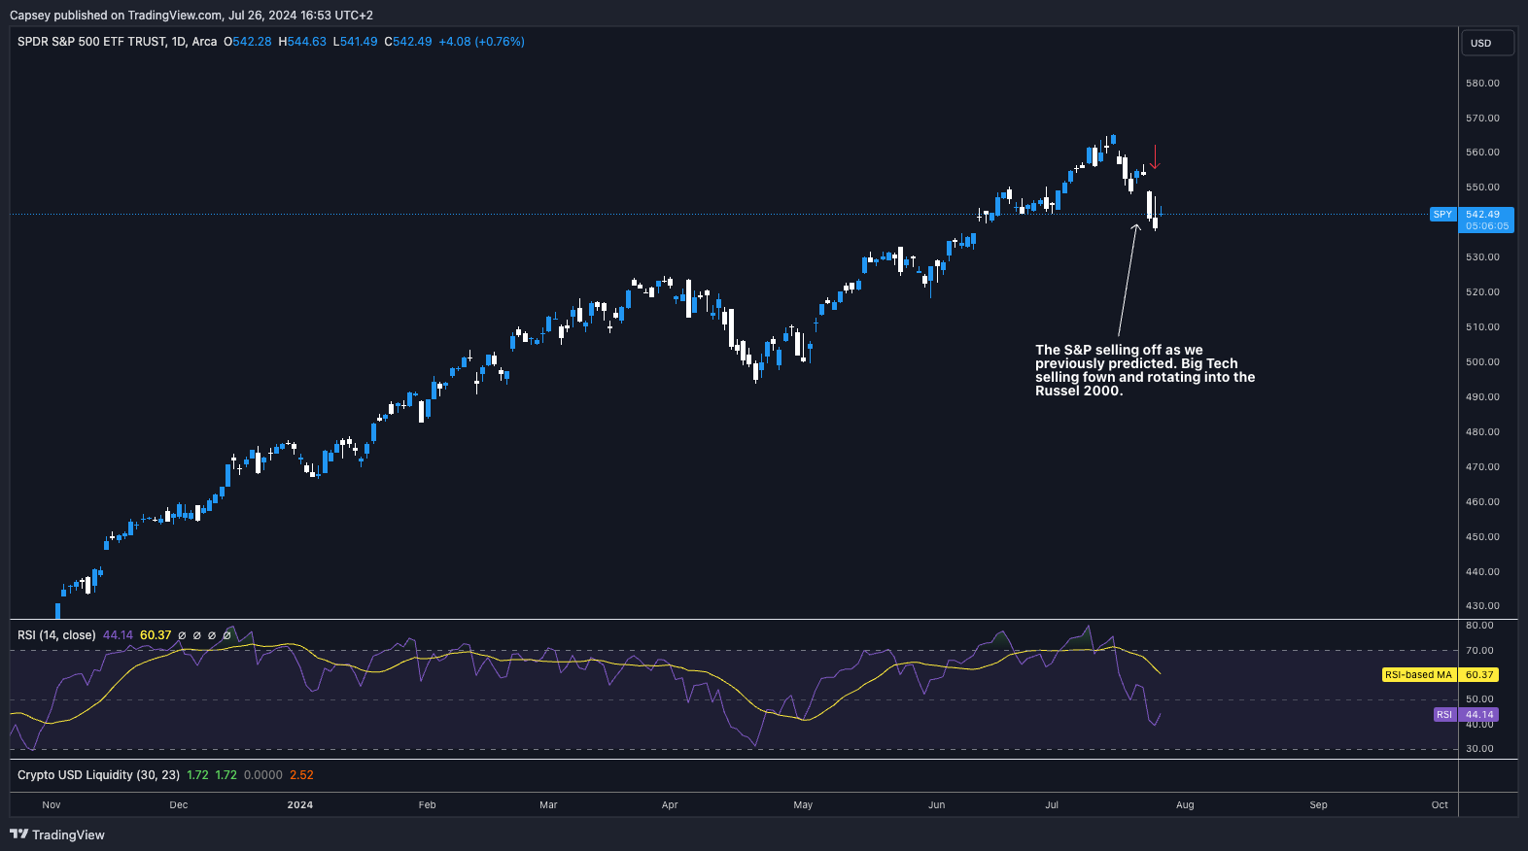Click the Jun label on time axis
The width and height of the screenshot is (1528, 851).
pos(937,804)
